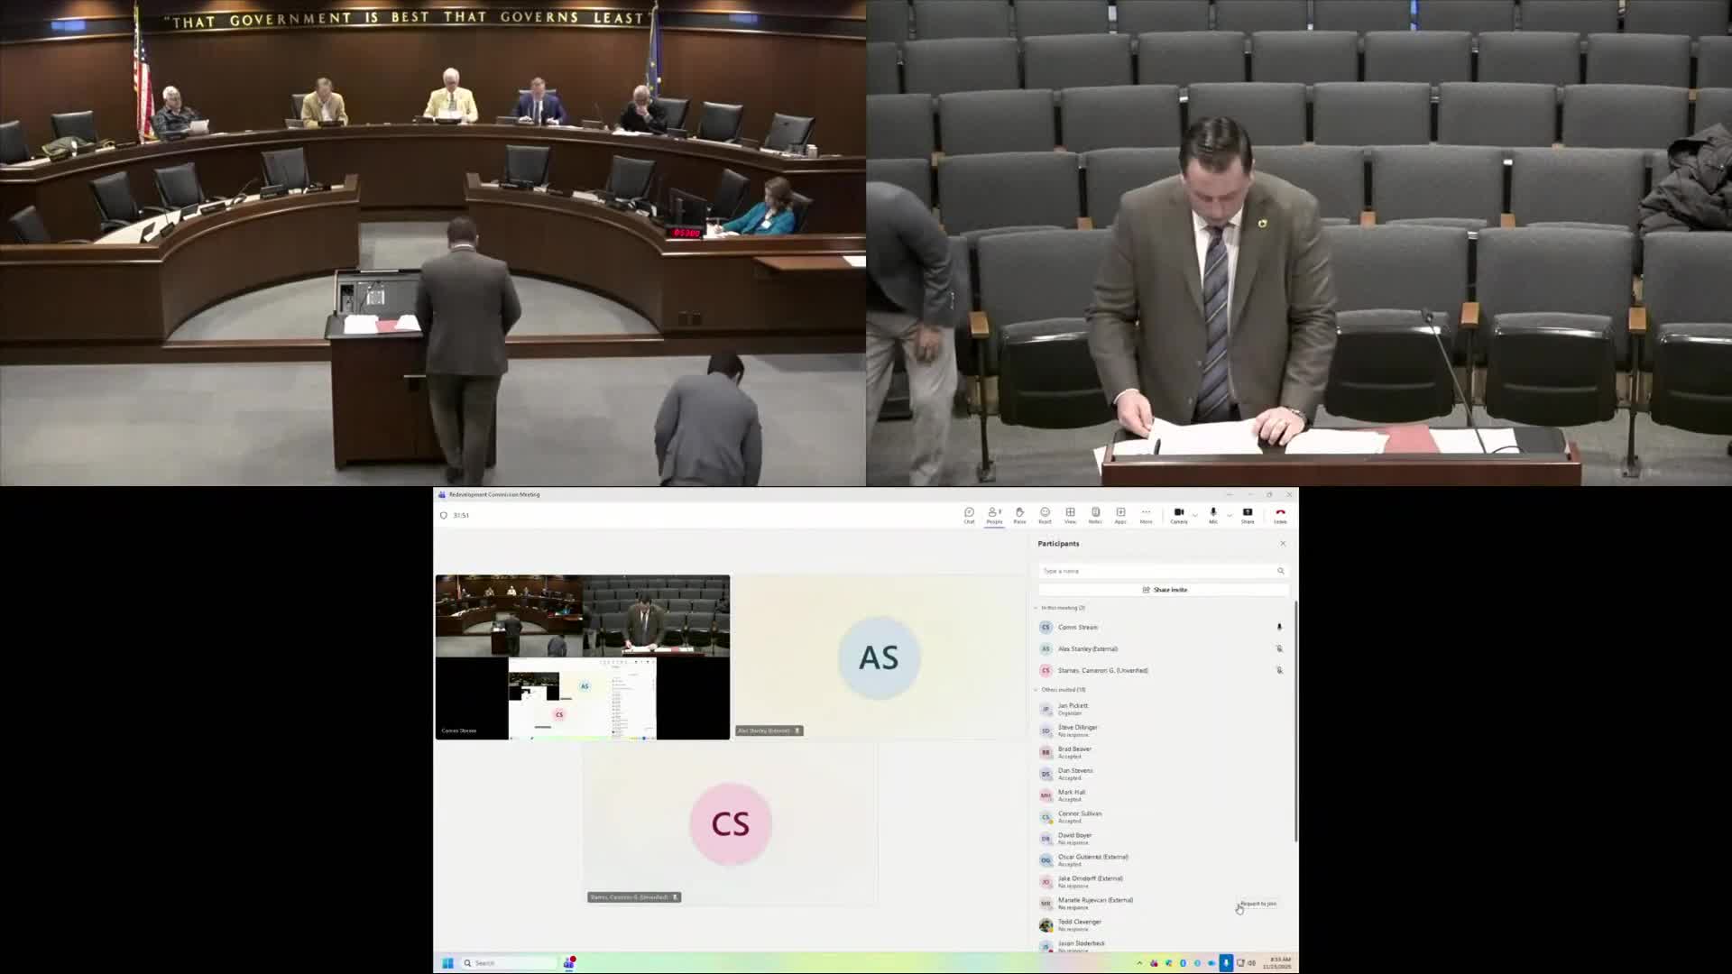Viewport: 1732px width, 974px height.
Task: Leave the meeting
Action: [1280, 514]
